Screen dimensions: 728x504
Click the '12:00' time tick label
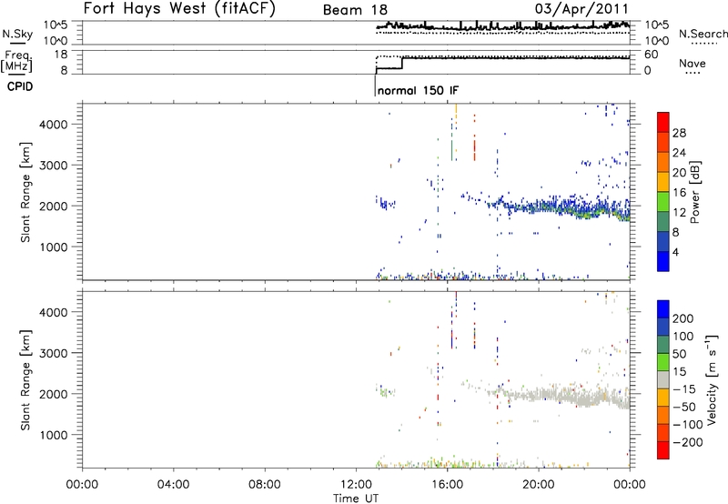pyautogui.click(x=356, y=485)
